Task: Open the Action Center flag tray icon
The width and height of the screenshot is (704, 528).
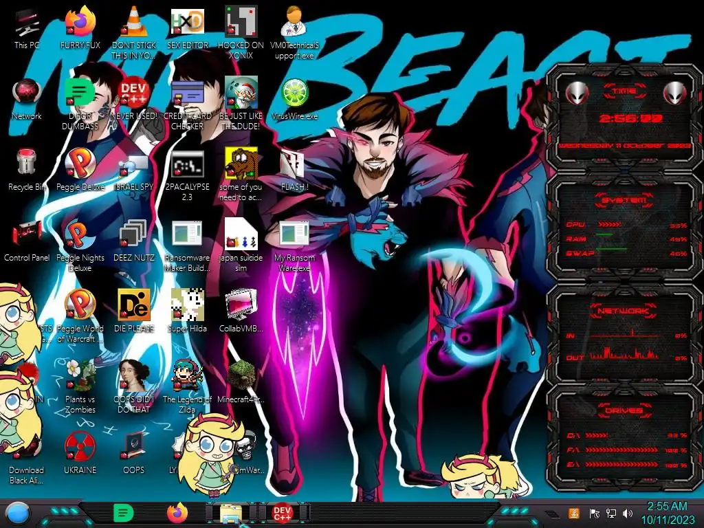Action: tap(595, 513)
